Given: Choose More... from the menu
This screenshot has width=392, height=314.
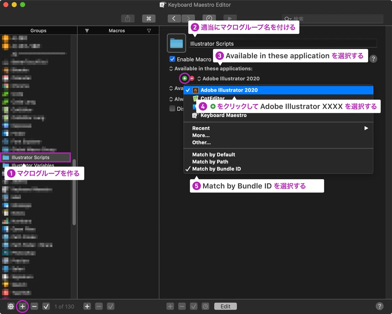Looking at the screenshot, I should point(278,135).
